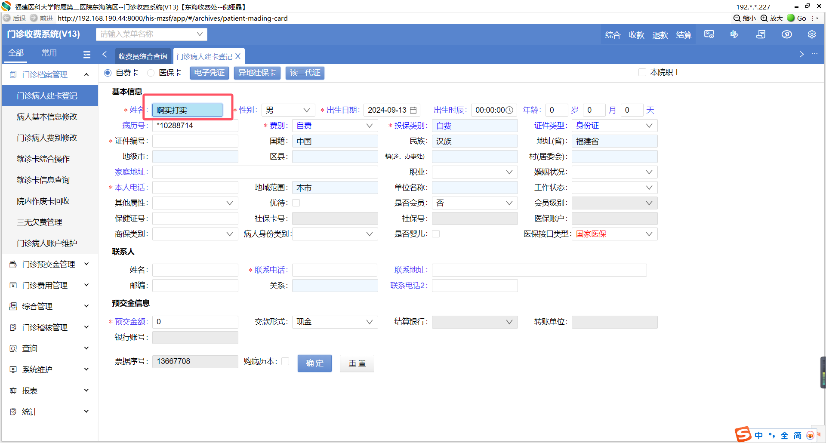The width and height of the screenshot is (826, 443).
Task: Open the 证件类型 dropdown
Action: coord(614,126)
